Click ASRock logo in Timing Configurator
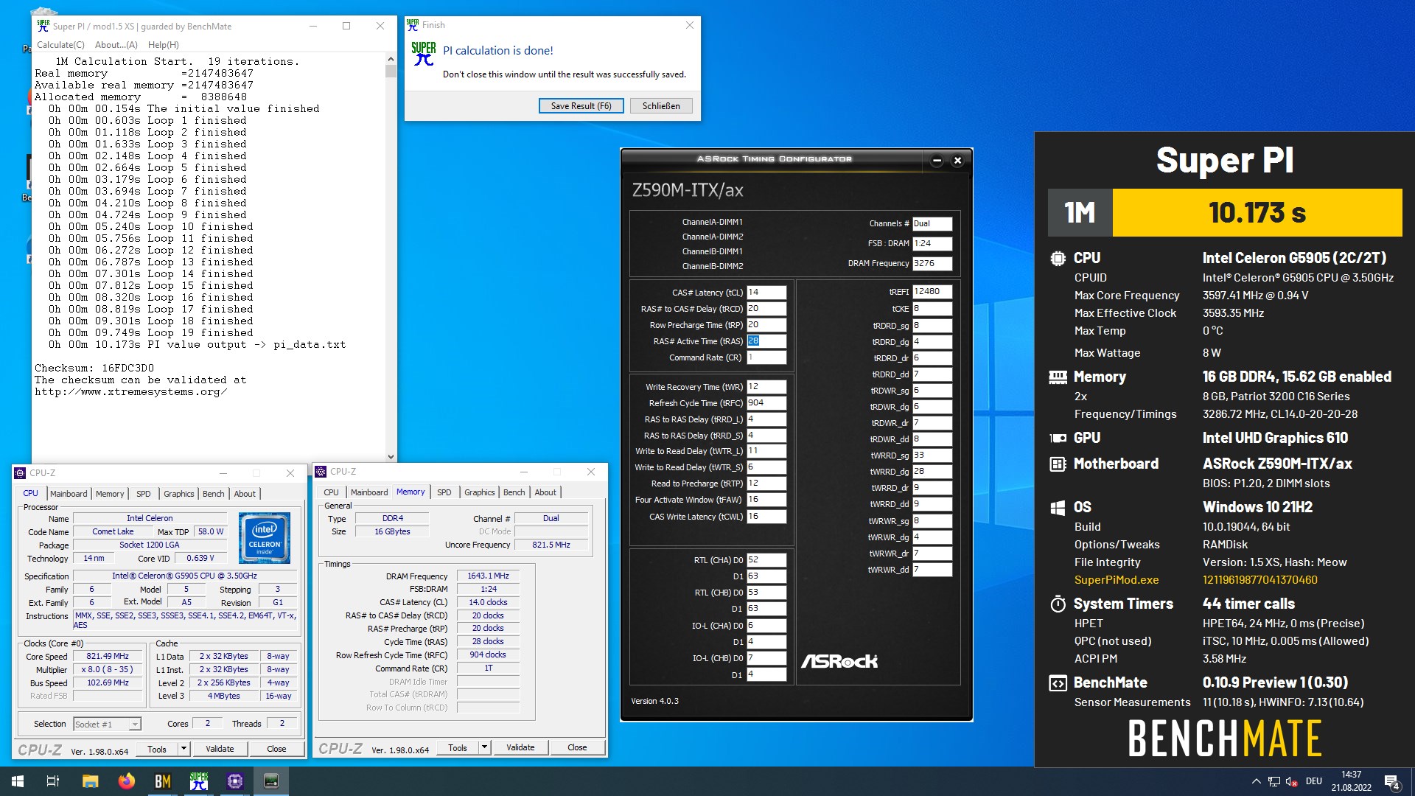The height and width of the screenshot is (796, 1415). 839,661
